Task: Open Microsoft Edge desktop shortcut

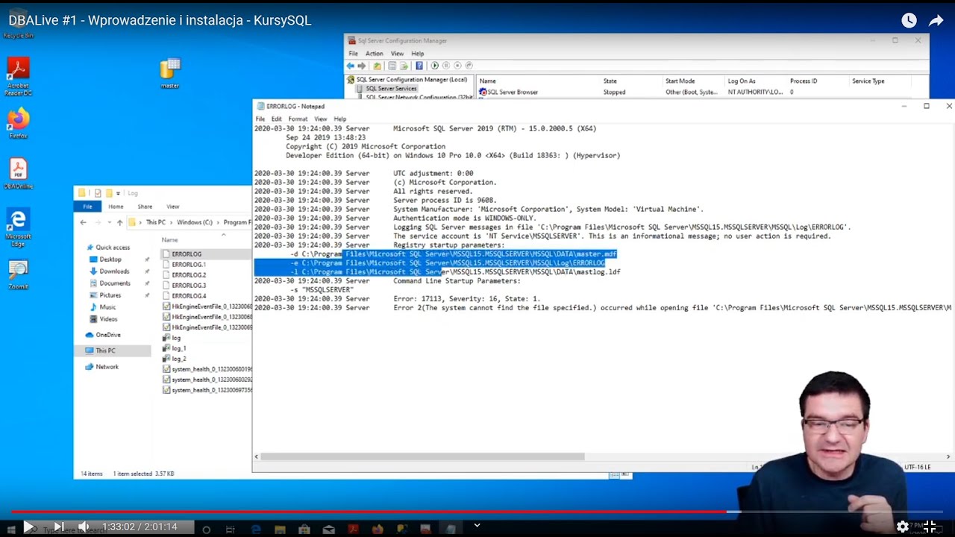Action: click(x=18, y=227)
